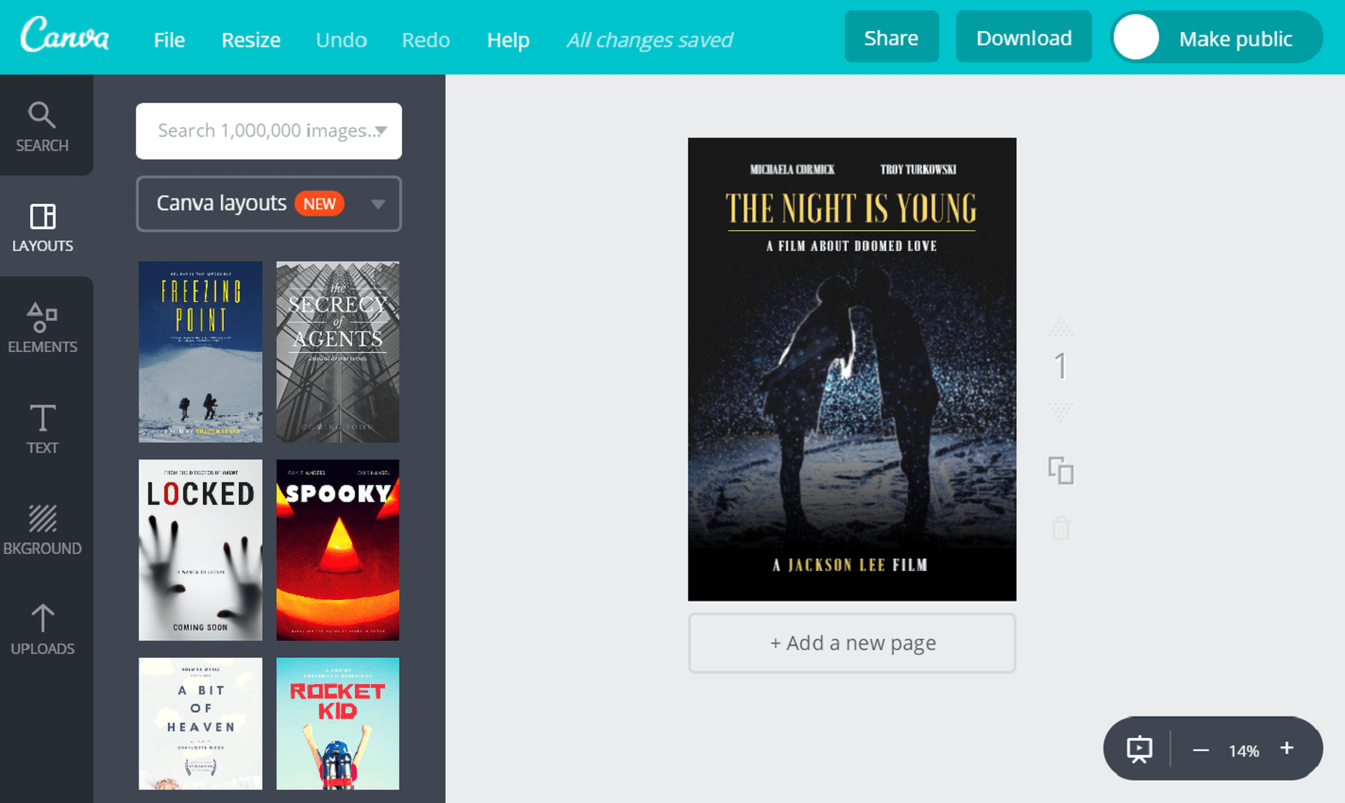Click the Canva logo
The height and width of the screenshot is (803, 1345).
coord(62,37)
